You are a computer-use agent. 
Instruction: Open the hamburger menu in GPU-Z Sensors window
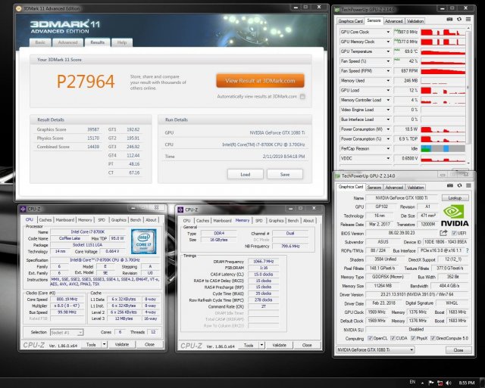point(468,20)
